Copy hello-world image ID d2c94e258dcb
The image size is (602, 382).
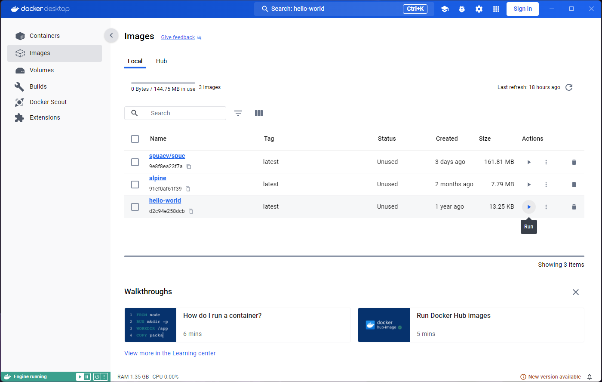[191, 211]
